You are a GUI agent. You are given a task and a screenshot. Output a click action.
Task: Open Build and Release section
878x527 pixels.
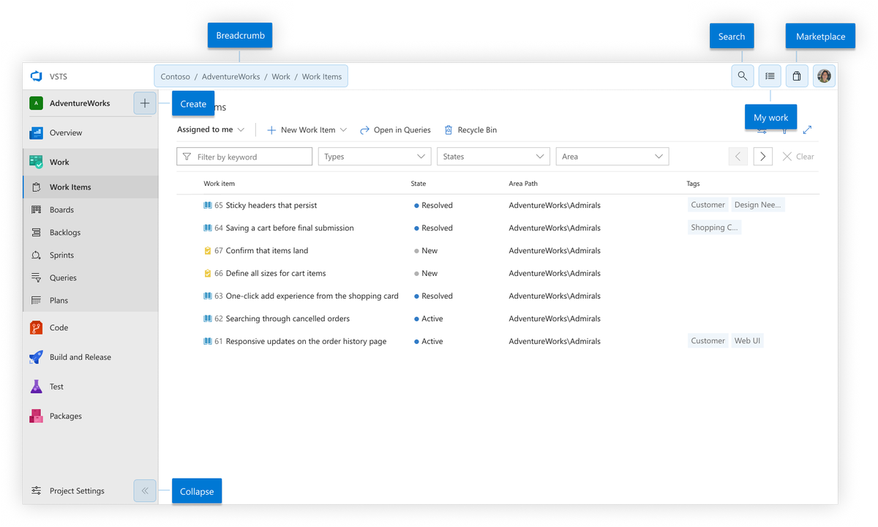[x=91, y=357]
